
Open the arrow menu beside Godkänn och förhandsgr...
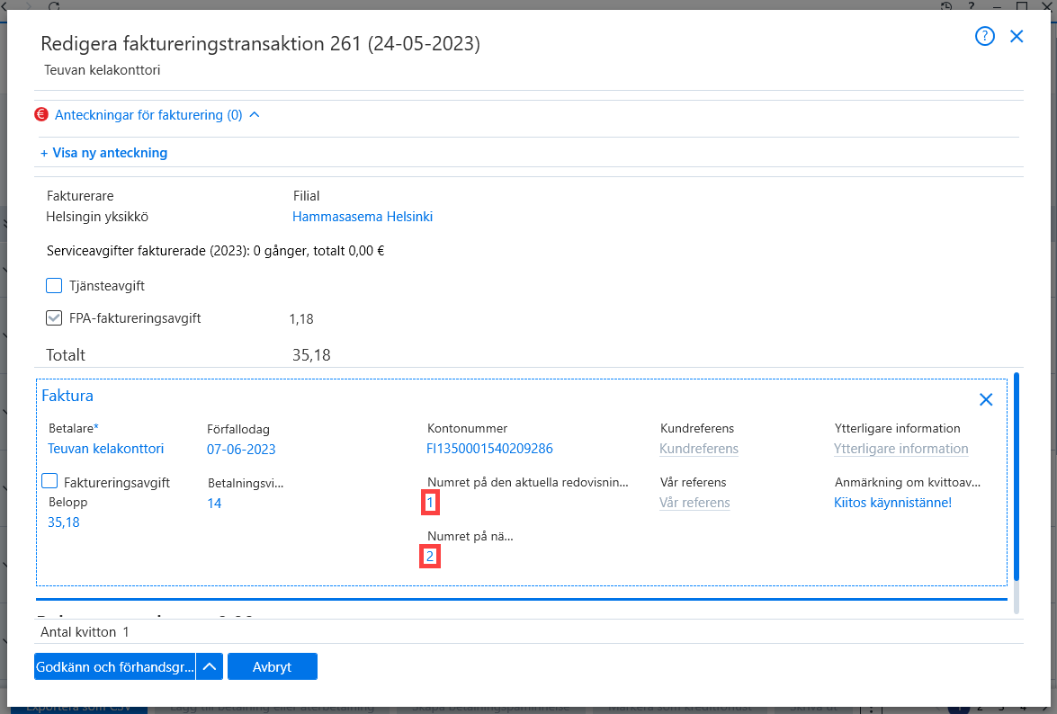[210, 667]
